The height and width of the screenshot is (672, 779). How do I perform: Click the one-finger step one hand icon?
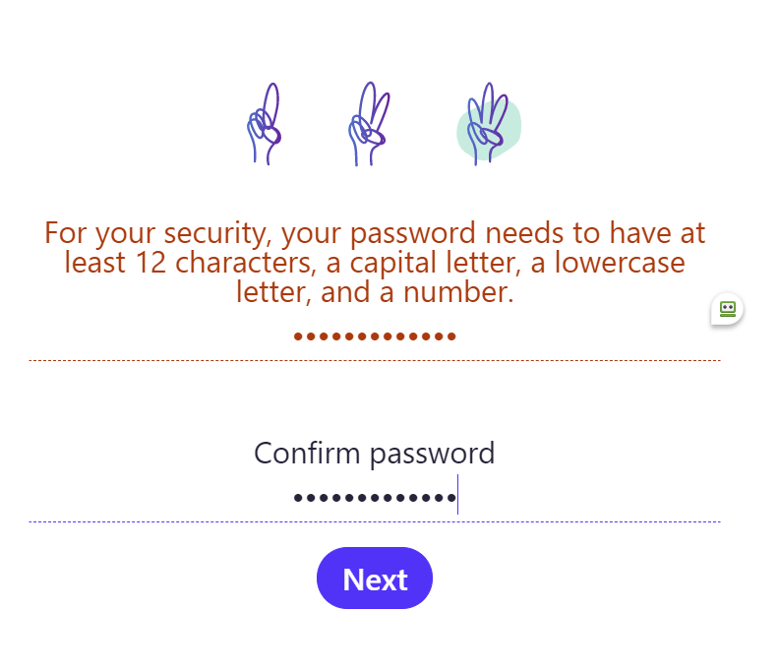click(x=264, y=126)
